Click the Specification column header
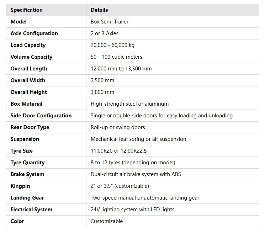This screenshot has height=233, width=265. point(27,10)
